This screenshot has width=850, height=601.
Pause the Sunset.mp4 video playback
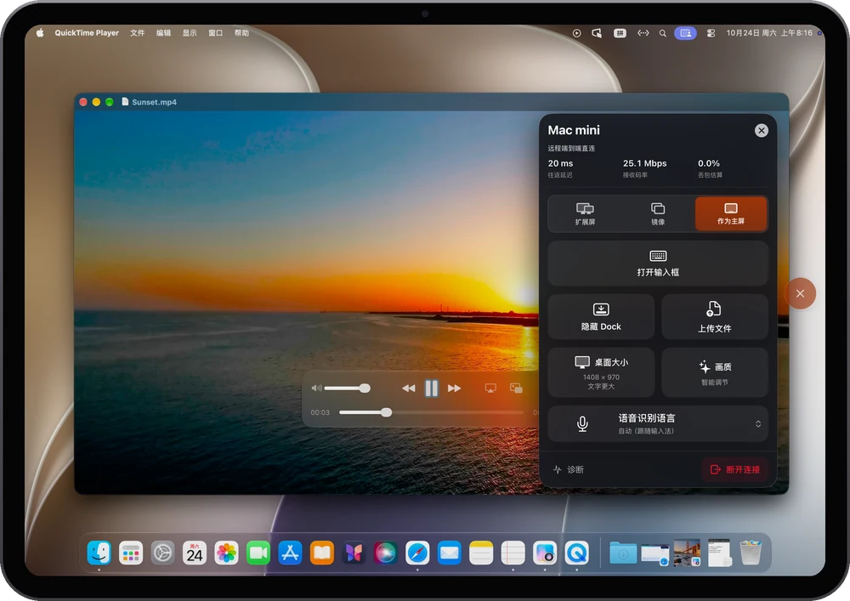click(x=432, y=388)
